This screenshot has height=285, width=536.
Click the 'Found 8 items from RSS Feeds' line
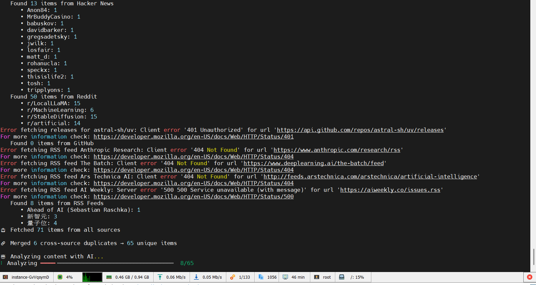(x=57, y=203)
